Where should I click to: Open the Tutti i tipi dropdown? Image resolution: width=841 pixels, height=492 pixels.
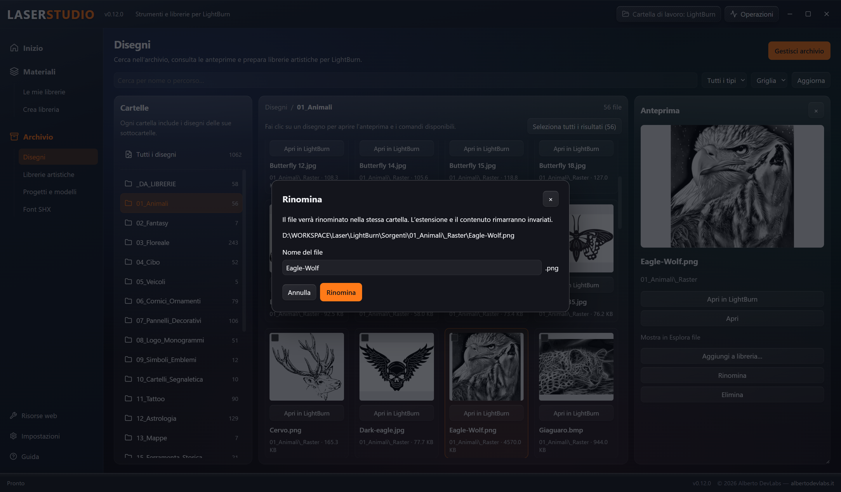coord(724,80)
